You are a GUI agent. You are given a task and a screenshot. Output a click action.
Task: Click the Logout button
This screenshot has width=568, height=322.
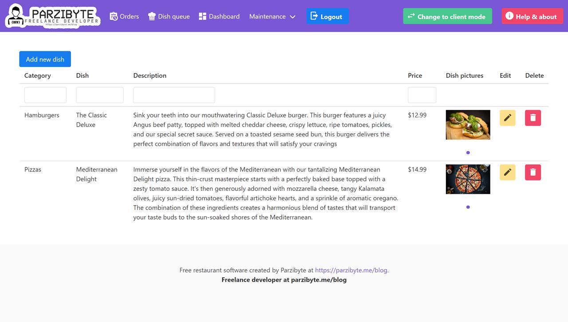click(x=327, y=16)
